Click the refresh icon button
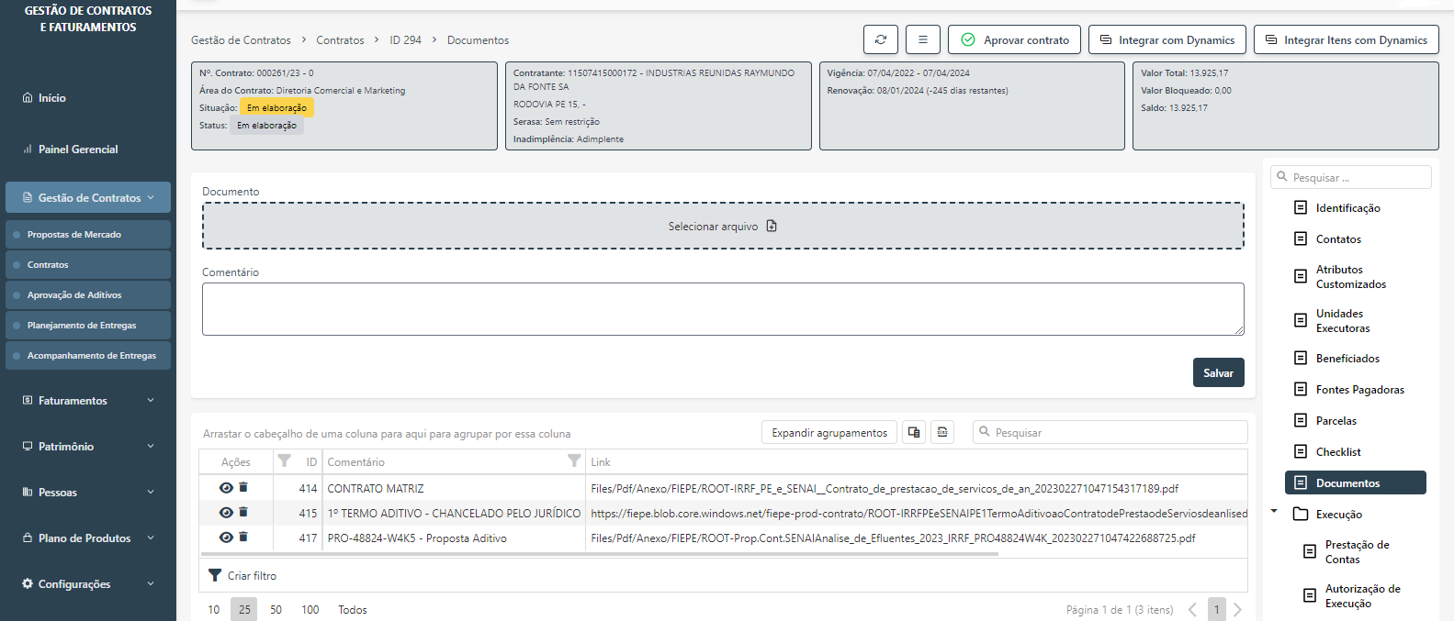This screenshot has height=621, width=1454. (x=880, y=39)
